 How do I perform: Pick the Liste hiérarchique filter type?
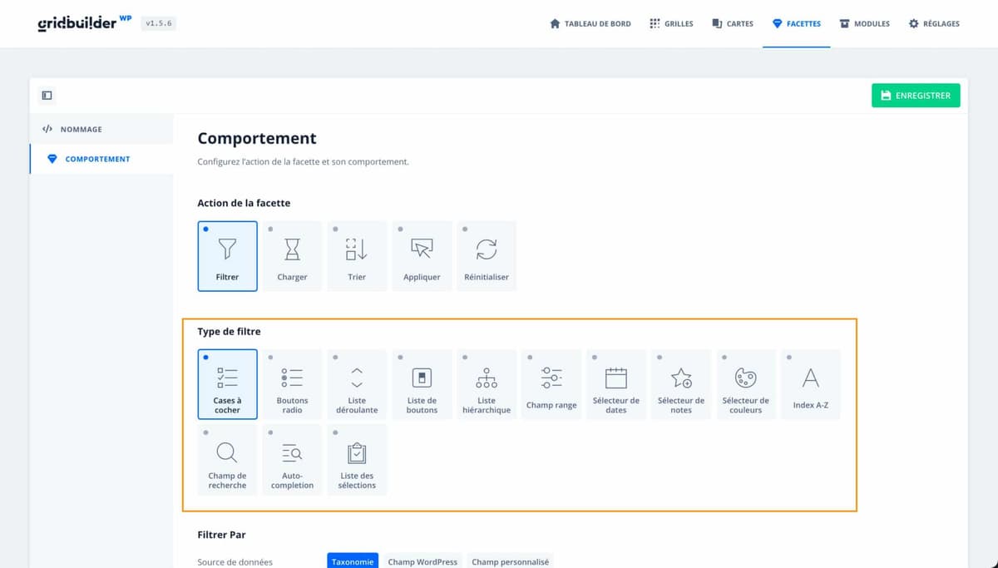(x=487, y=384)
